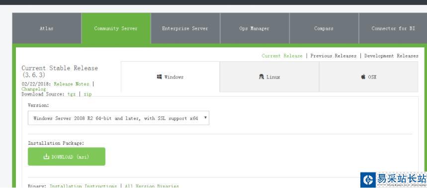Switch to the OSX platform tab
This screenshot has height=188, width=427.
[x=368, y=77]
